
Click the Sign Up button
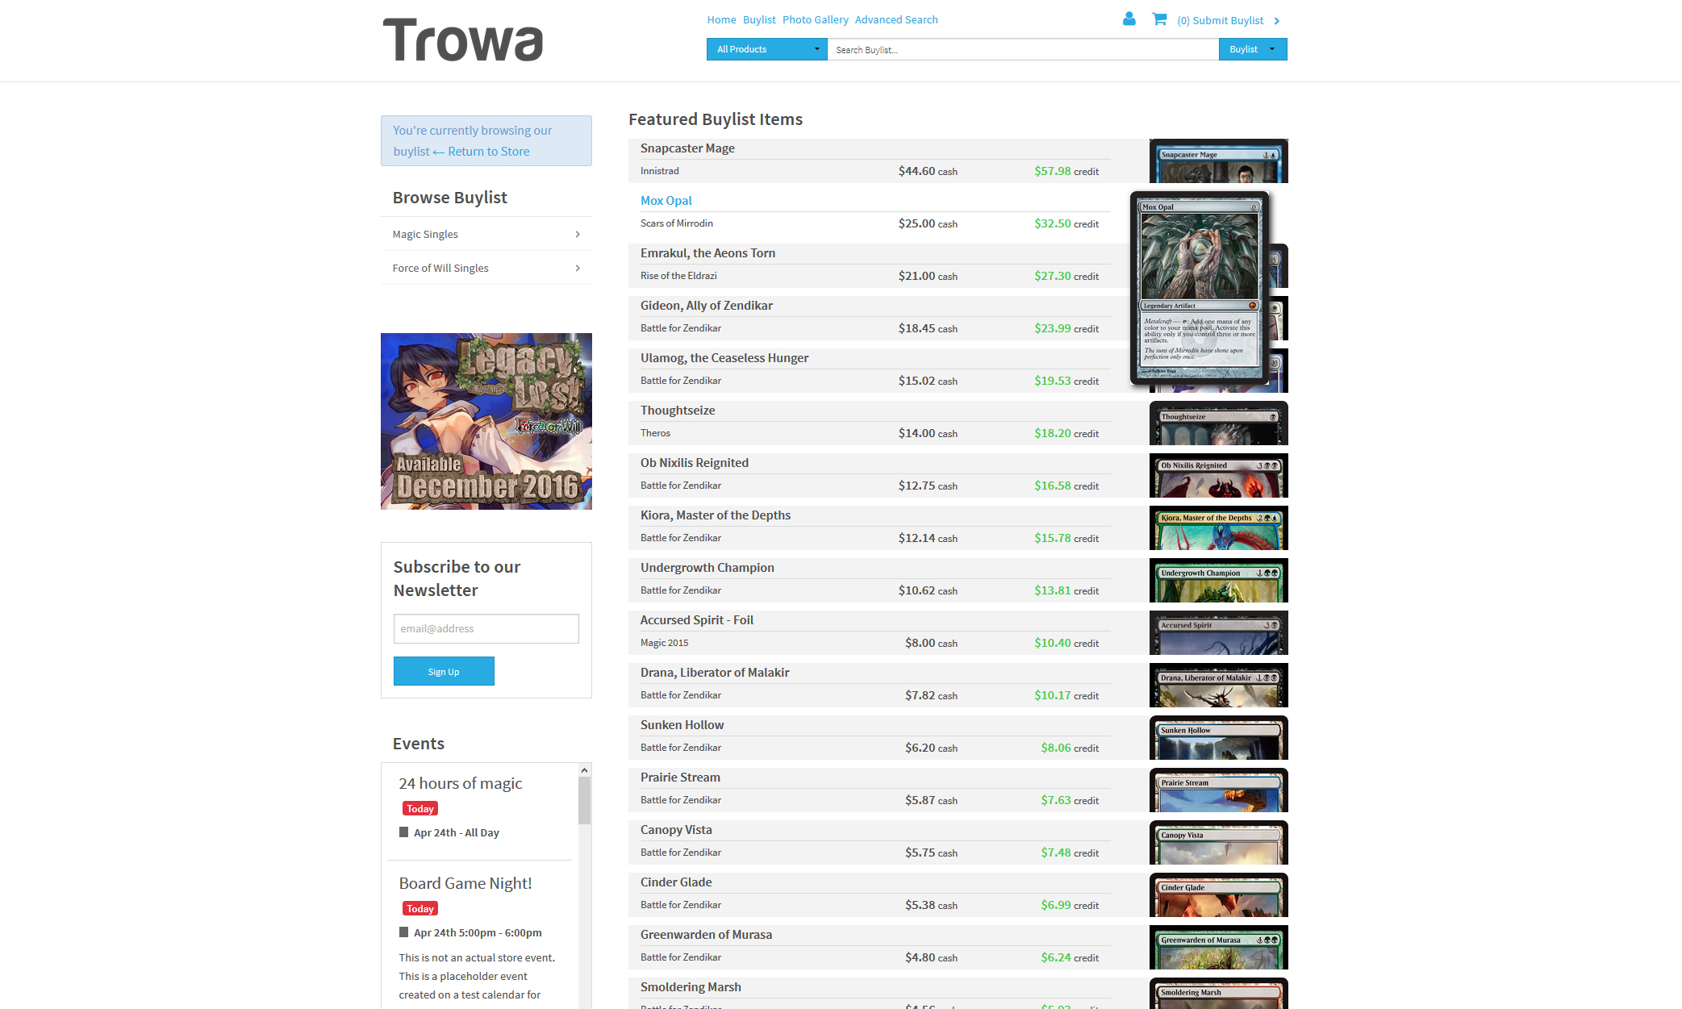(x=444, y=671)
